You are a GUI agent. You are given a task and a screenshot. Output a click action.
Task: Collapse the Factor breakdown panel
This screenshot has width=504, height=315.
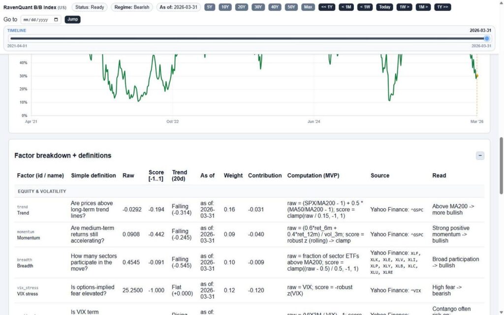[x=480, y=156]
